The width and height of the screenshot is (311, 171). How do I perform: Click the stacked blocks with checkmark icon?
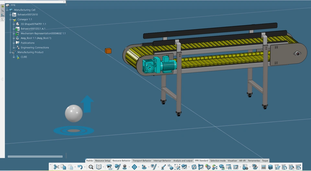click(118, 167)
